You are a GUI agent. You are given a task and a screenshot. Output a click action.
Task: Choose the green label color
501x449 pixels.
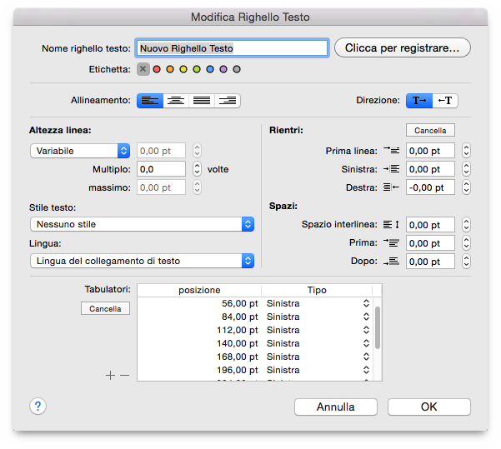pos(197,69)
